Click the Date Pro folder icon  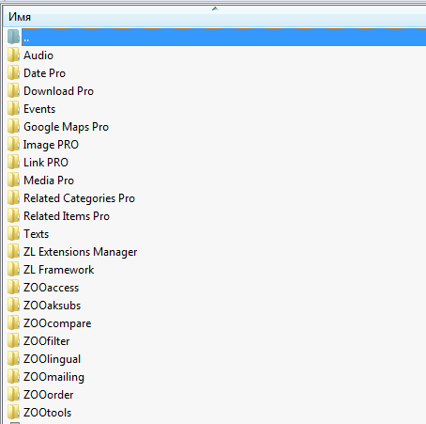13,73
